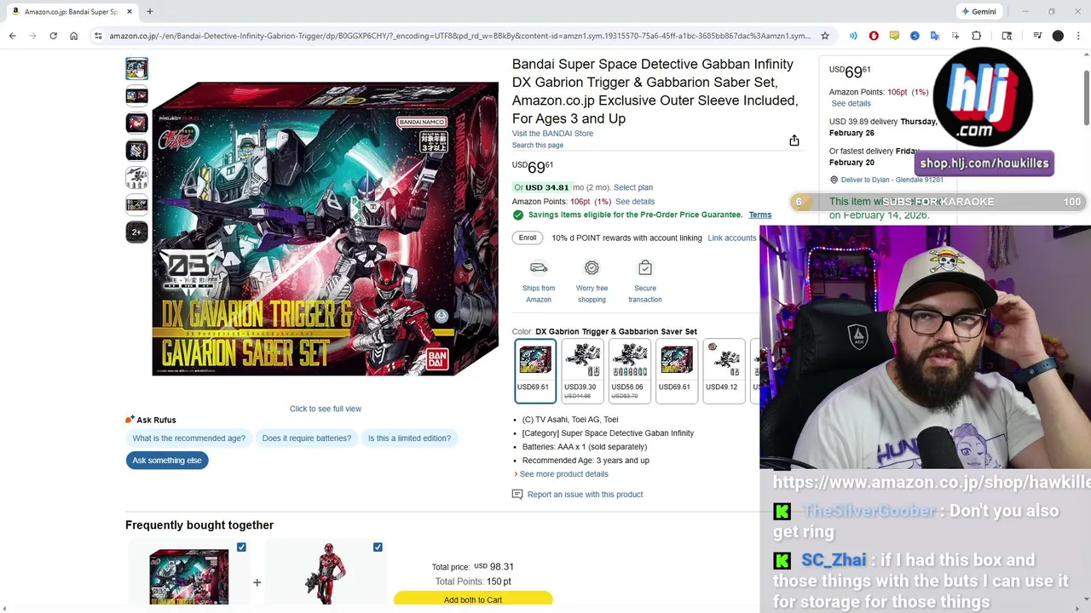Image resolution: width=1091 pixels, height=613 pixels.
Task: Open the Chrome profile avatar
Action: click(x=1058, y=36)
